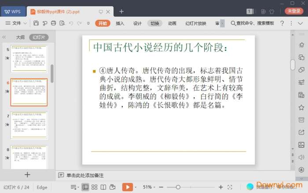Open the sidebar settings sliders icon

301,82
